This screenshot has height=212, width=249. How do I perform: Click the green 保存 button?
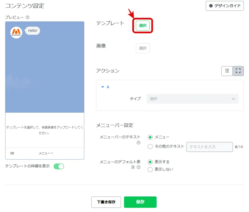pos(140,202)
